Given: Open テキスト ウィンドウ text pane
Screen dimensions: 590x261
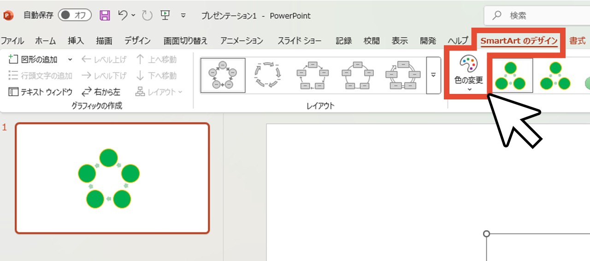Looking at the screenshot, I should [x=41, y=92].
